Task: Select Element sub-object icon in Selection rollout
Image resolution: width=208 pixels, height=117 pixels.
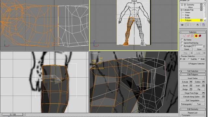Action: (200, 36)
